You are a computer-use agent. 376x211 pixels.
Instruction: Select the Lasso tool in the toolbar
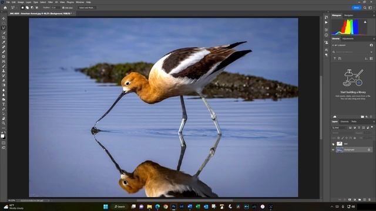(4, 28)
